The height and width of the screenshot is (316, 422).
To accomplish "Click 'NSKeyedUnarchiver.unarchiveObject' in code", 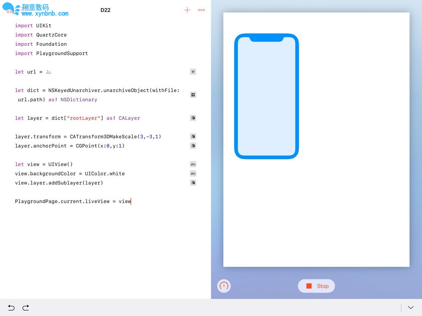I will 98,90.
